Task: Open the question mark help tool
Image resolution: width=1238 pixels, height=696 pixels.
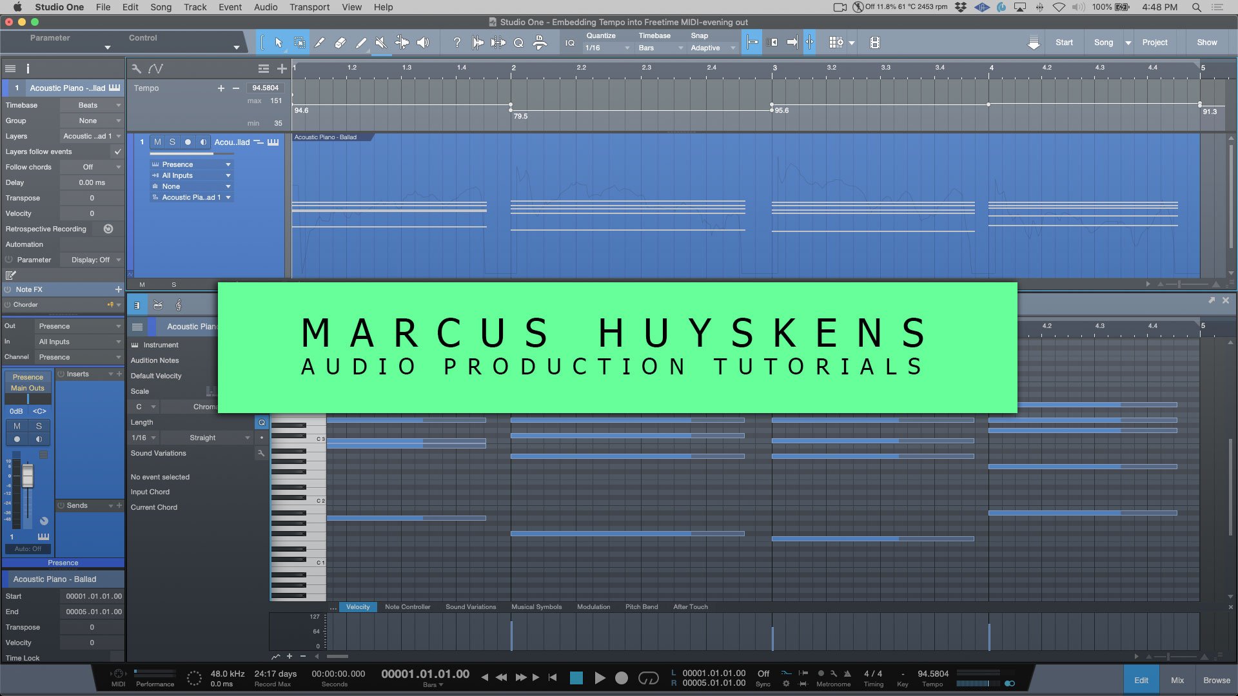Action: click(x=457, y=43)
